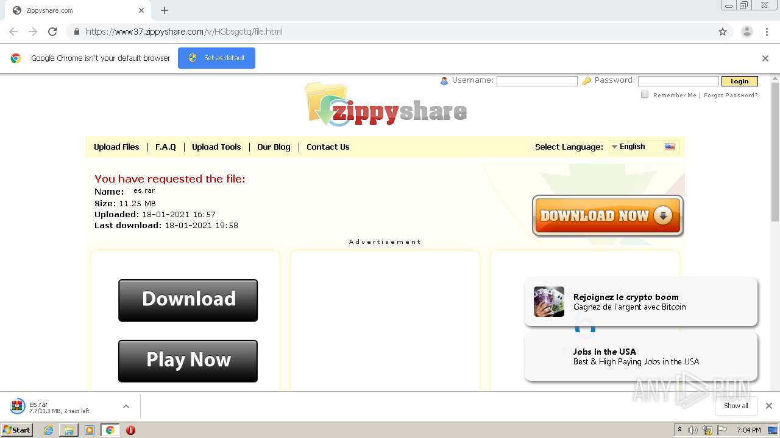Screen dimensions: 780x438
Task: Tick the Remember Me checkbox
Action: 645,94
